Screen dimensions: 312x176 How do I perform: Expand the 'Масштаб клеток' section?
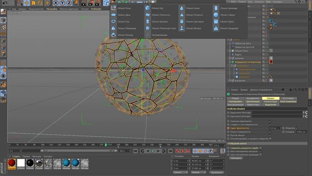(229, 143)
